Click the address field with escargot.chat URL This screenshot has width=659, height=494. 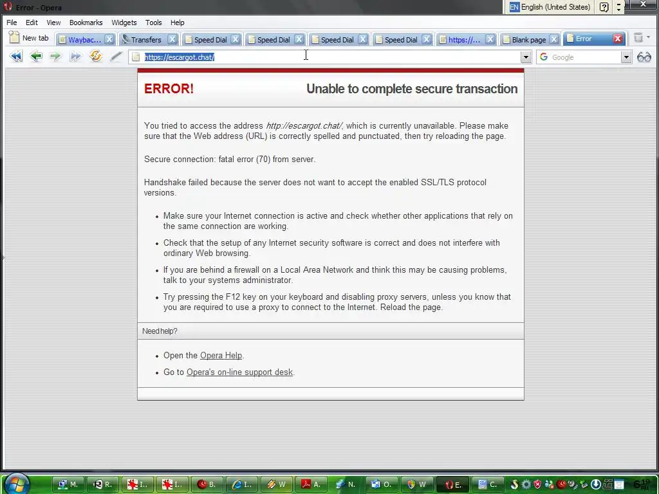pos(330,57)
